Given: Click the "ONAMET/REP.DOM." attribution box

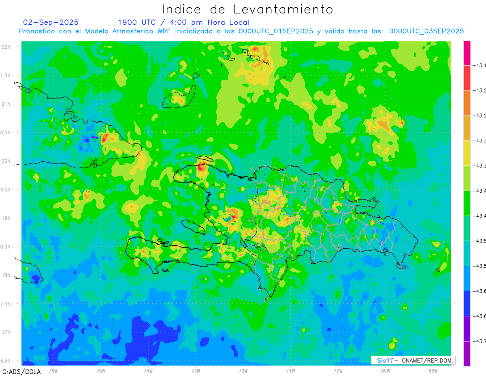Looking at the screenshot, I should tap(412, 360).
